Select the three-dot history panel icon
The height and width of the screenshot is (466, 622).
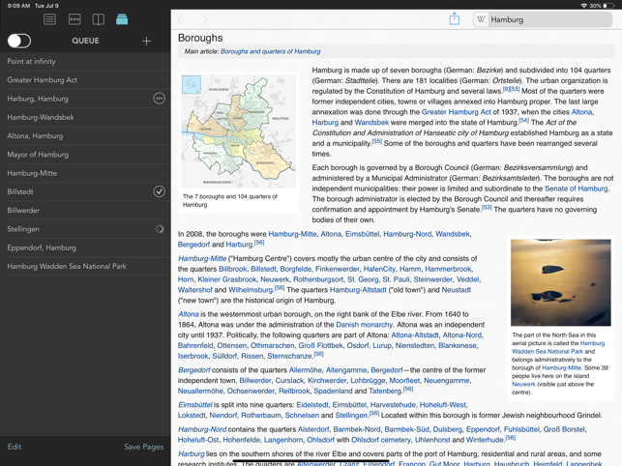pyautogui.click(x=74, y=19)
